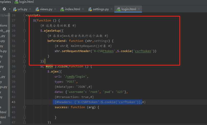Collapse the success function fold at line 44
Viewport: 207px width, 125px height.
25,107
